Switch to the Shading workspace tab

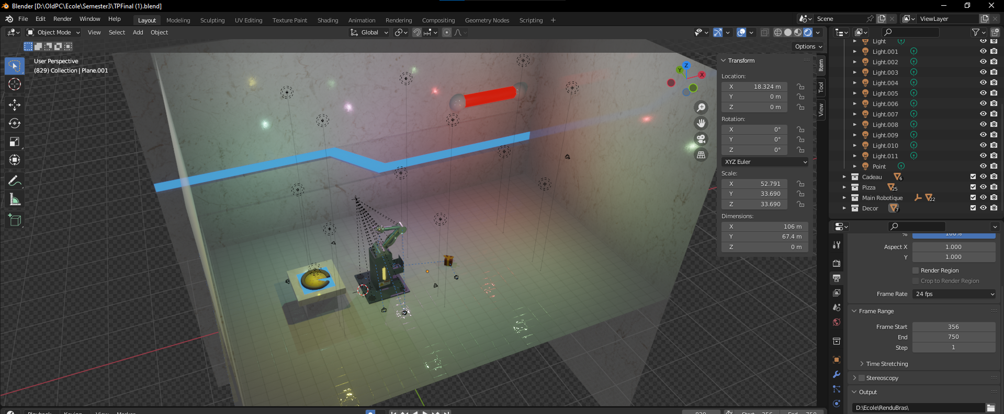(328, 20)
